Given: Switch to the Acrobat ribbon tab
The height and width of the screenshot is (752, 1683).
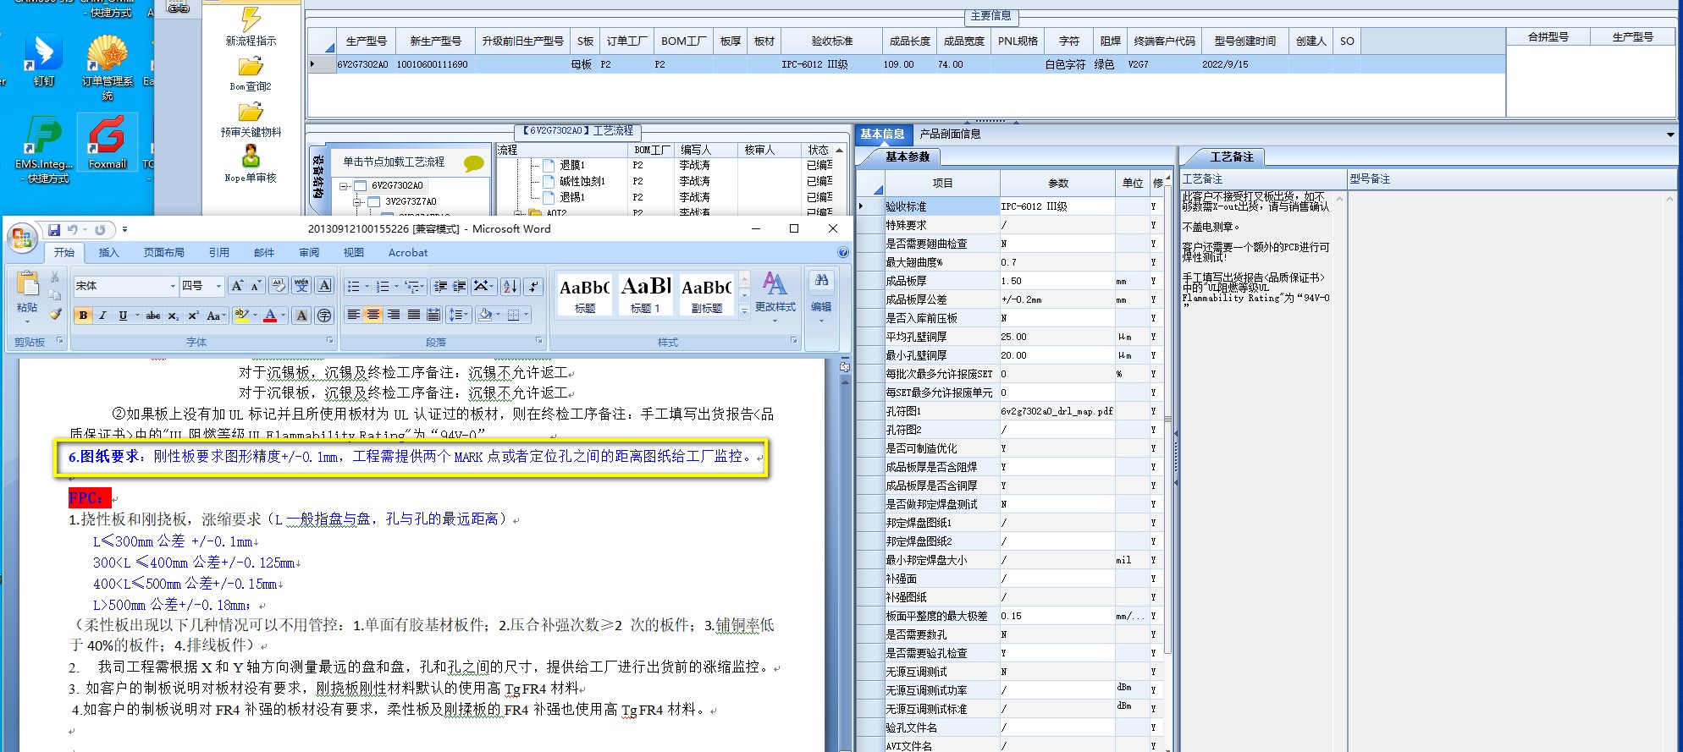Looking at the screenshot, I should [408, 252].
